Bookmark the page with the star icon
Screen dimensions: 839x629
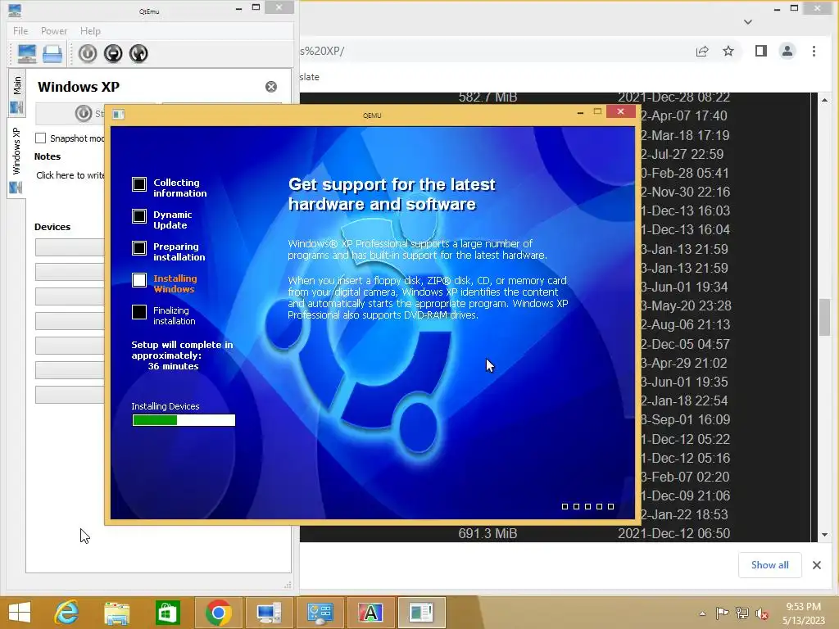[x=728, y=52]
